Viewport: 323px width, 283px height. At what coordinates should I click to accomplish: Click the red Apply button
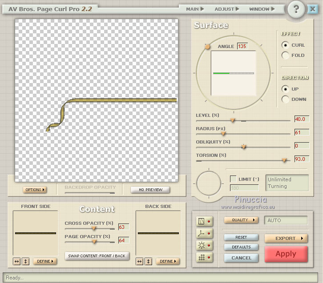(x=286, y=254)
